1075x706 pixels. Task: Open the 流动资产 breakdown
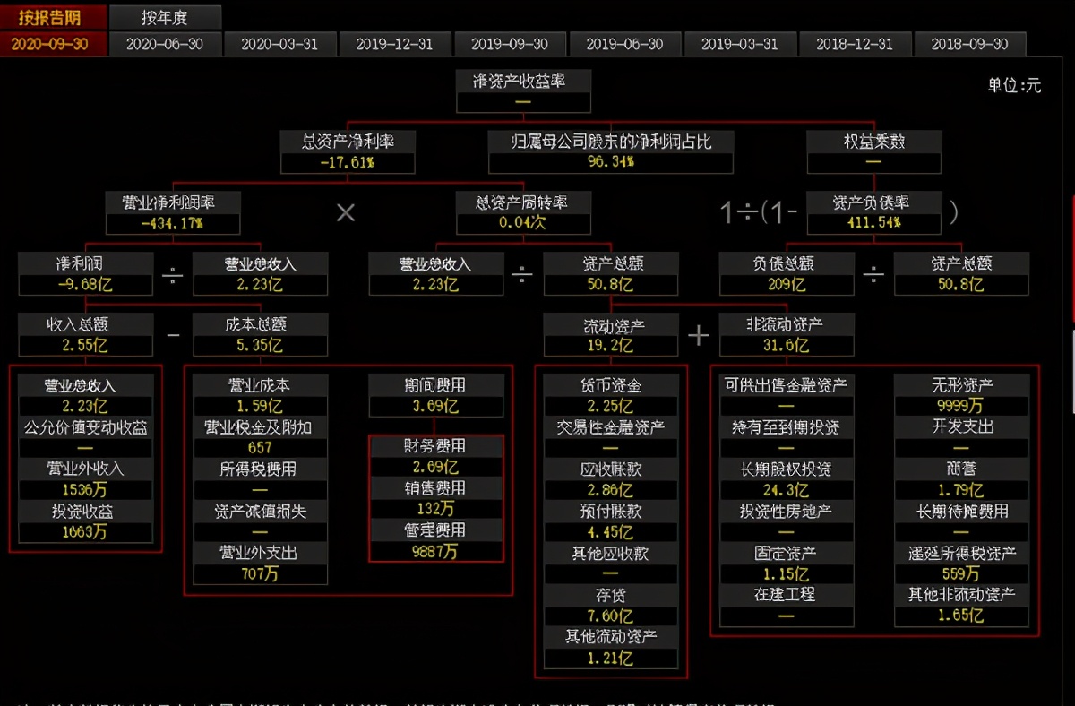point(611,335)
